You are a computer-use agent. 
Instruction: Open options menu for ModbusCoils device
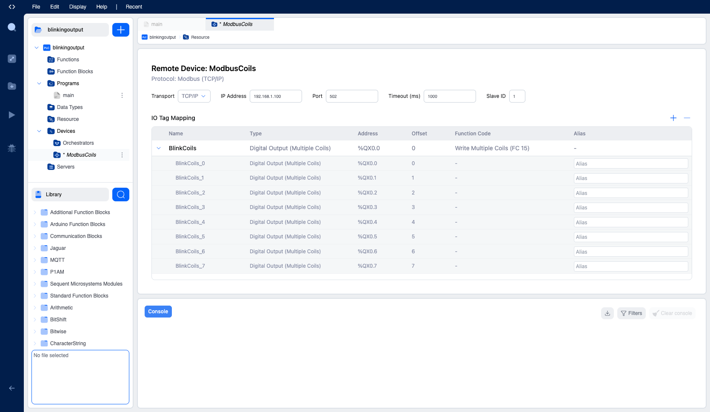[122, 155]
